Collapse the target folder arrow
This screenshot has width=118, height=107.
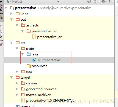point(12,77)
